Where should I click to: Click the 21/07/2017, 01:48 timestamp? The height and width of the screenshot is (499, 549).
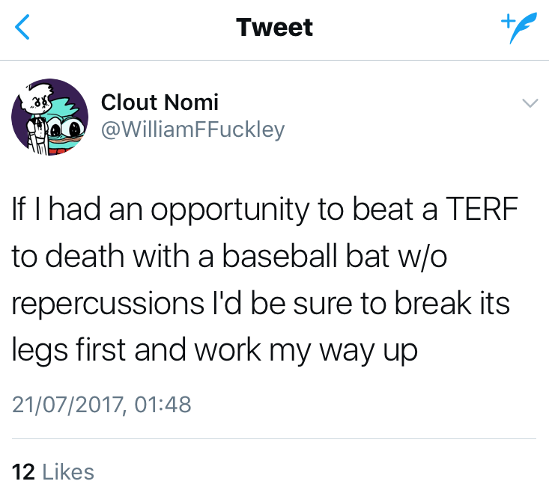tap(102, 405)
